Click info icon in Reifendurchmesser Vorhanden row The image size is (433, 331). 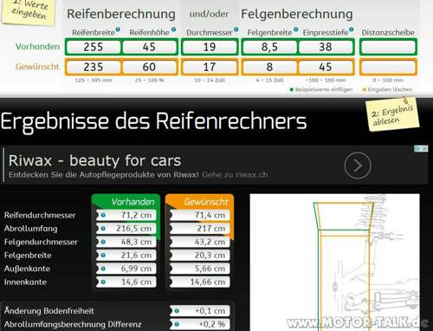(103, 215)
